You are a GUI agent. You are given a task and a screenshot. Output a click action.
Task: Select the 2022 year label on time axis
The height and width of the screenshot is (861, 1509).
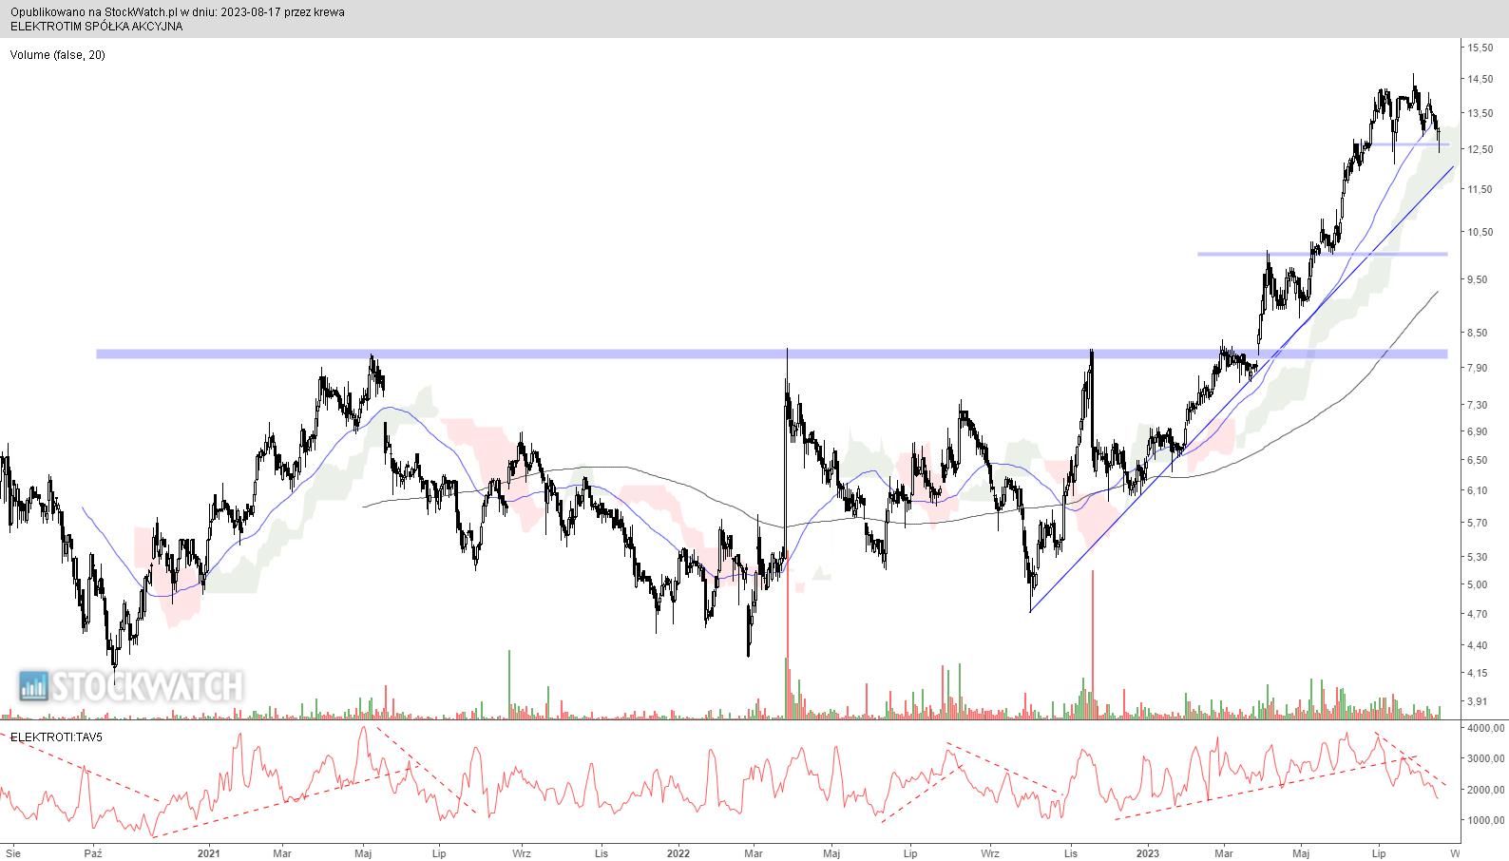pyautogui.click(x=678, y=852)
